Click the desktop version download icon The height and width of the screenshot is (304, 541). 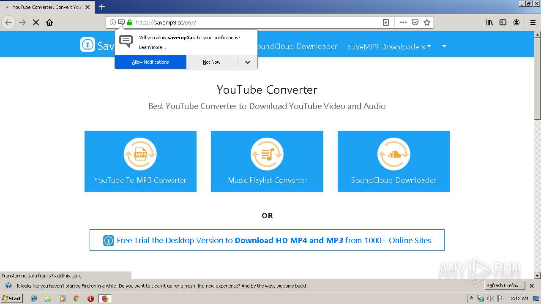109,241
